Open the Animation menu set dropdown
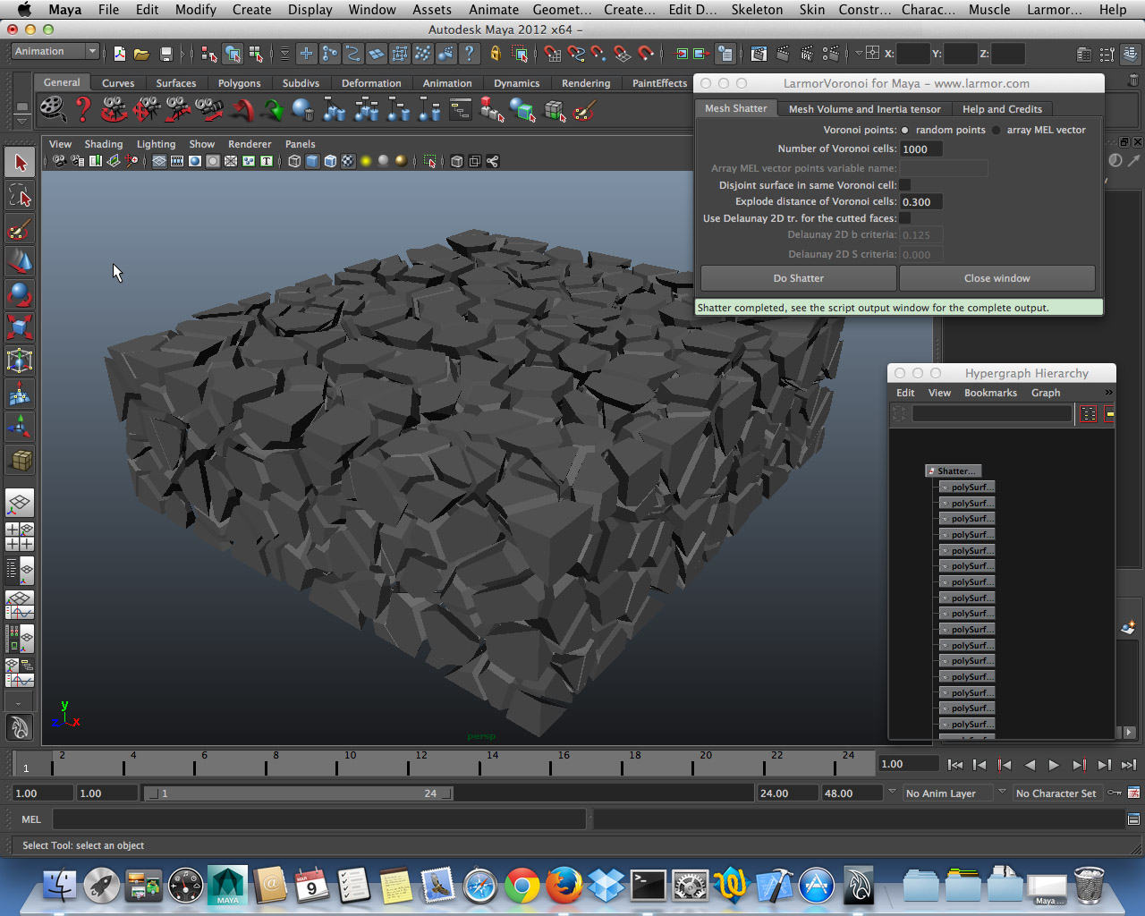 (x=55, y=52)
